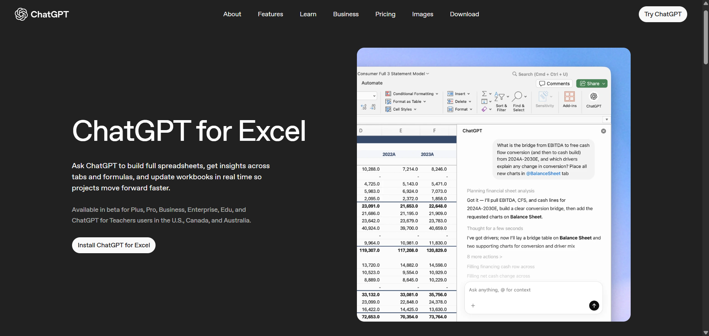Click Install ChatGPT for Excel
The width and height of the screenshot is (709, 336).
(113, 245)
